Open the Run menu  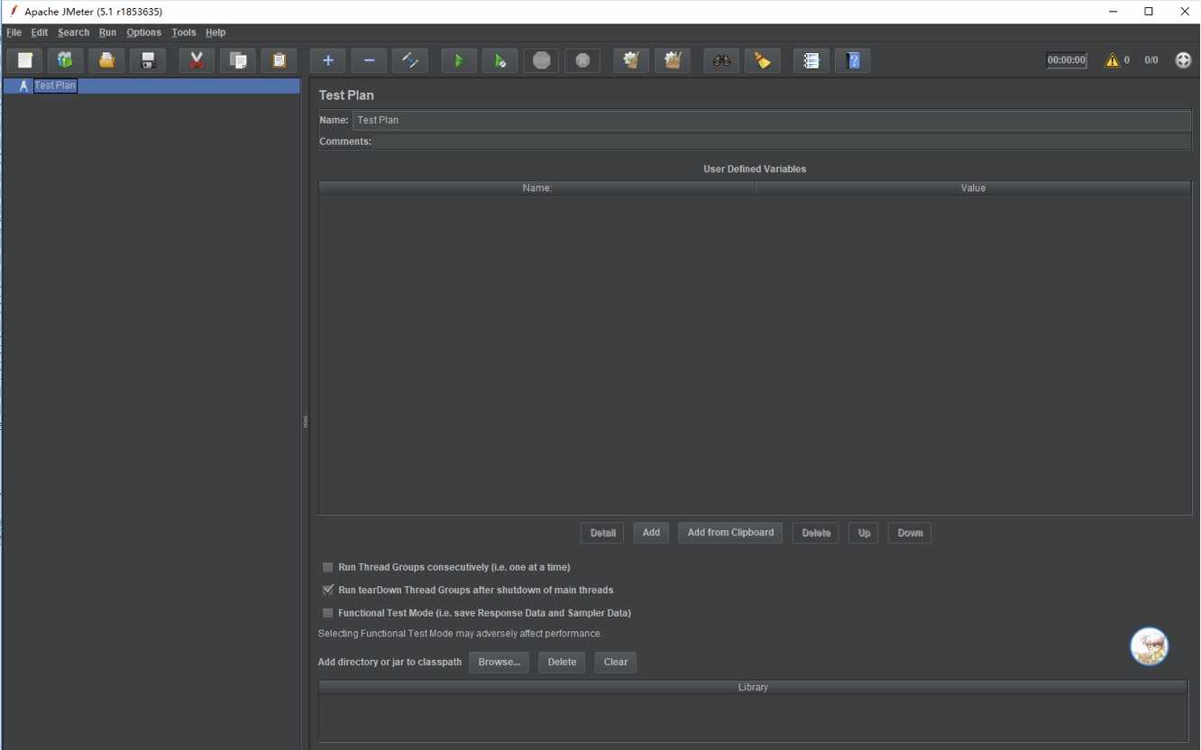point(107,32)
